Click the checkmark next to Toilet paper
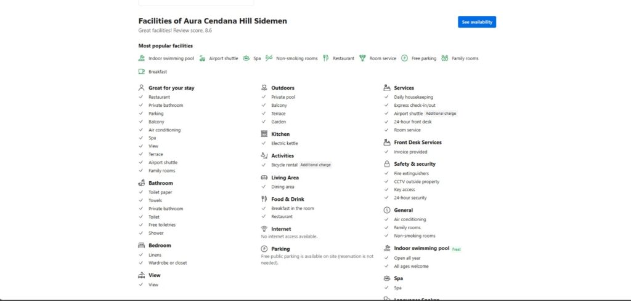631x301 pixels. tap(141, 192)
